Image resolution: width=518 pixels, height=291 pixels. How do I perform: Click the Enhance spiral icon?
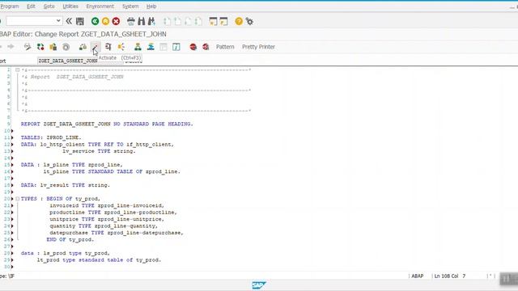[66, 47]
